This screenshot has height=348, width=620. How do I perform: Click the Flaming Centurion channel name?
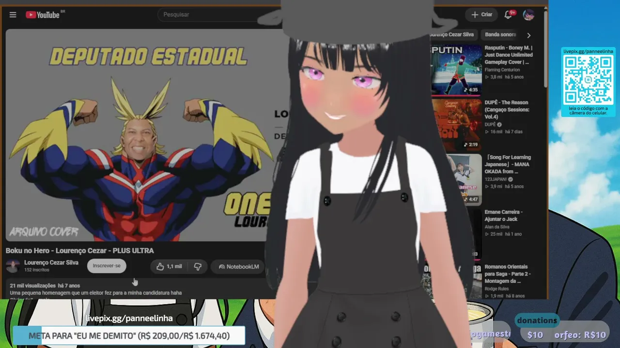point(502,70)
